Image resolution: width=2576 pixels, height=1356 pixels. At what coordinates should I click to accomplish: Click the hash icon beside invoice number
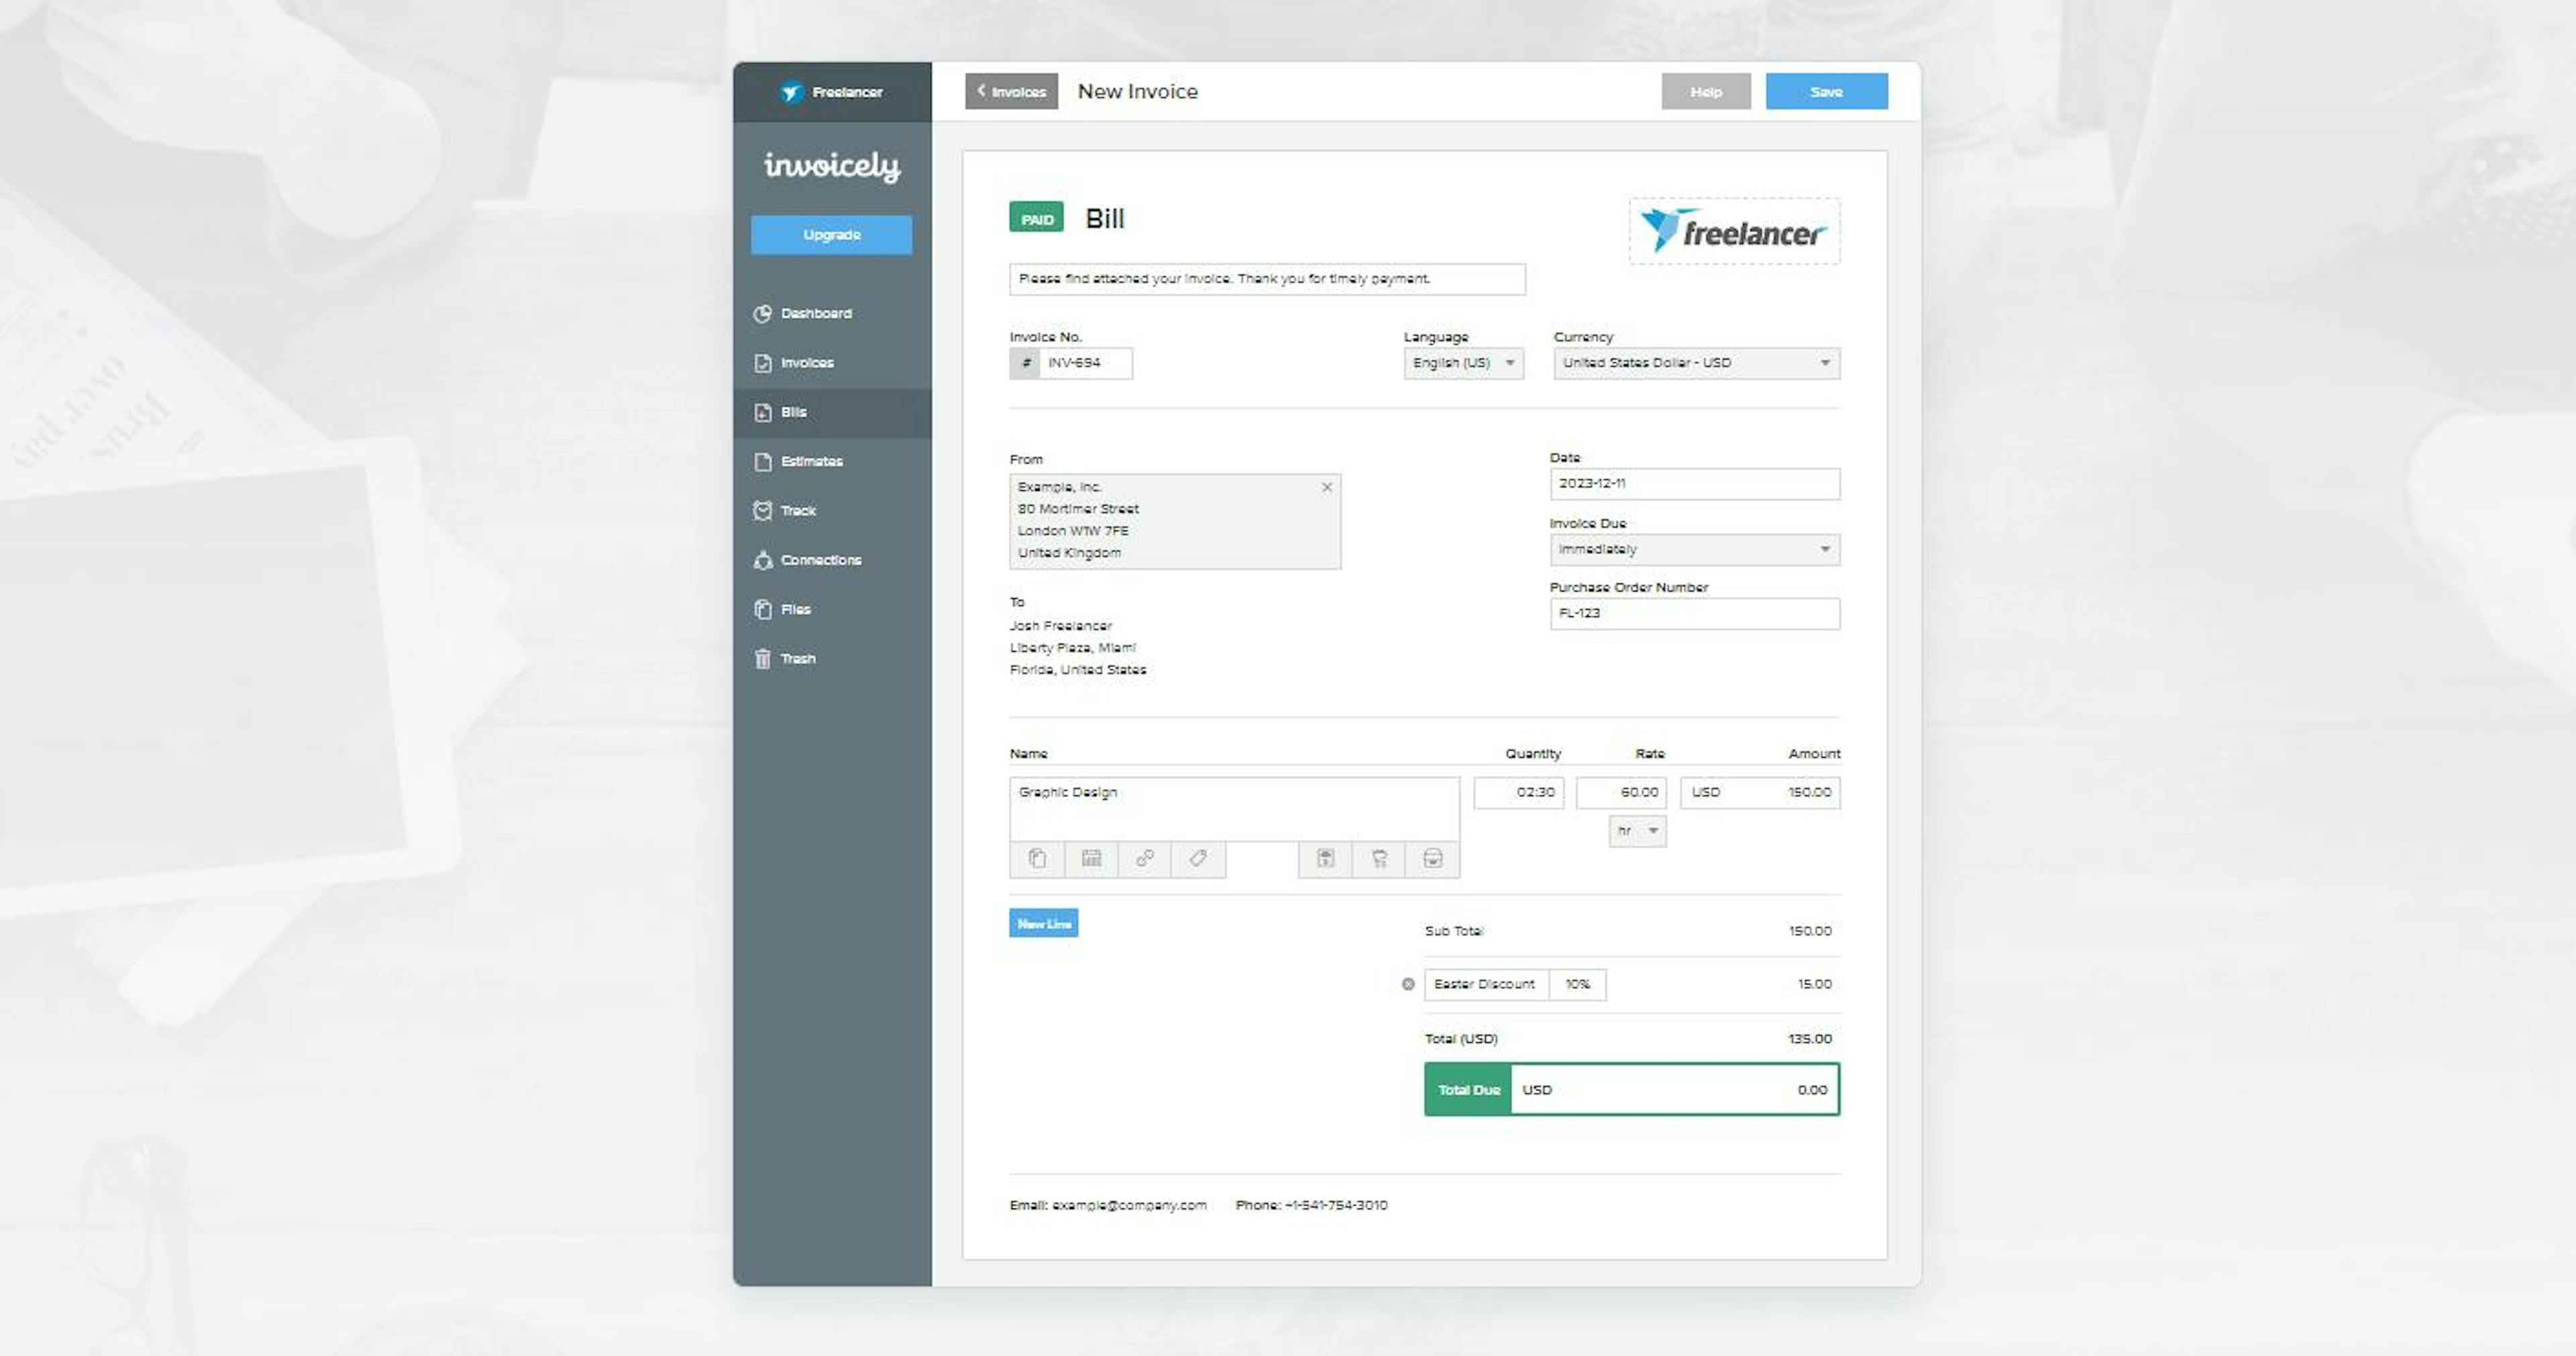pos(1025,363)
